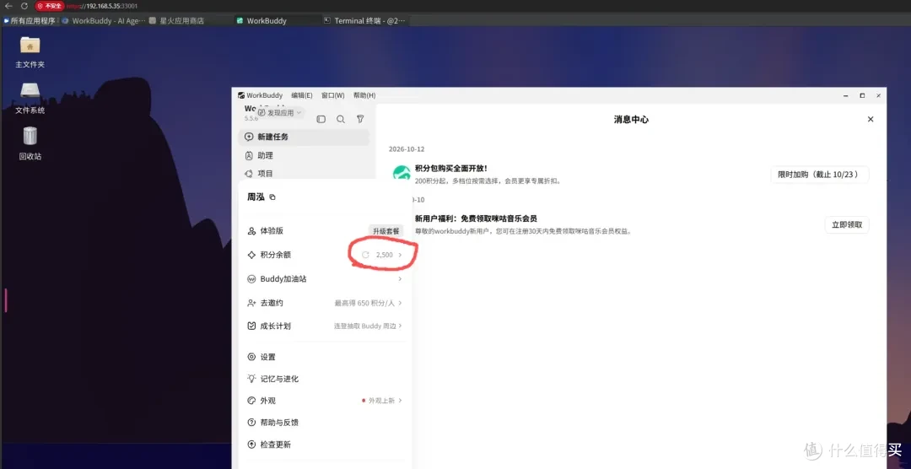Click the 积分余额 diamond icon
The height and width of the screenshot is (469, 911).
click(251, 255)
